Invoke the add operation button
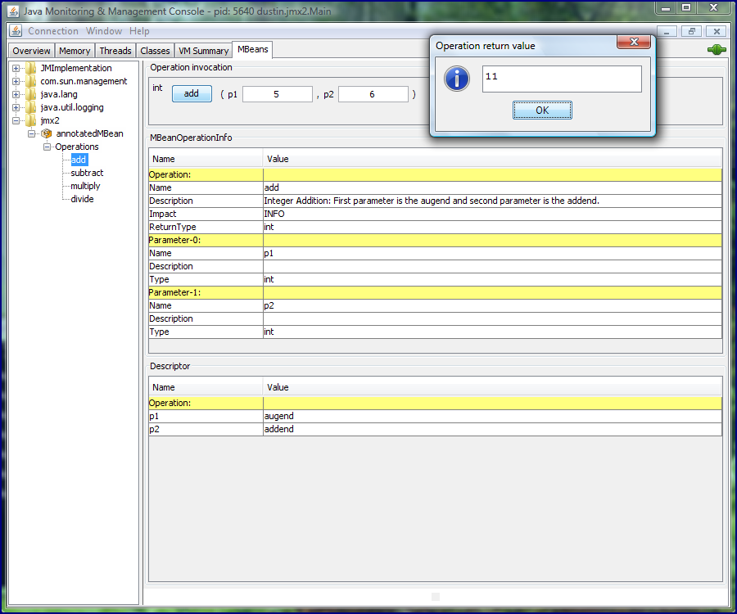Screen dimensions: 737x614 click(192, 93)
